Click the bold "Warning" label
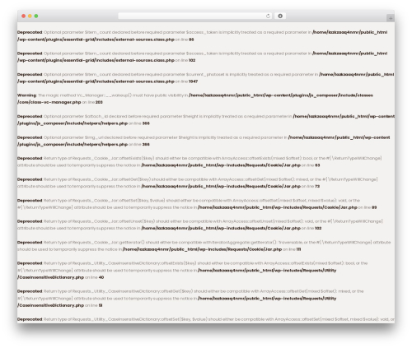 (26, 95)
